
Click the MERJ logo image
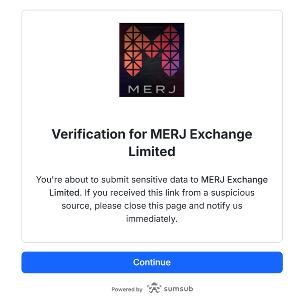coord(152,59)
